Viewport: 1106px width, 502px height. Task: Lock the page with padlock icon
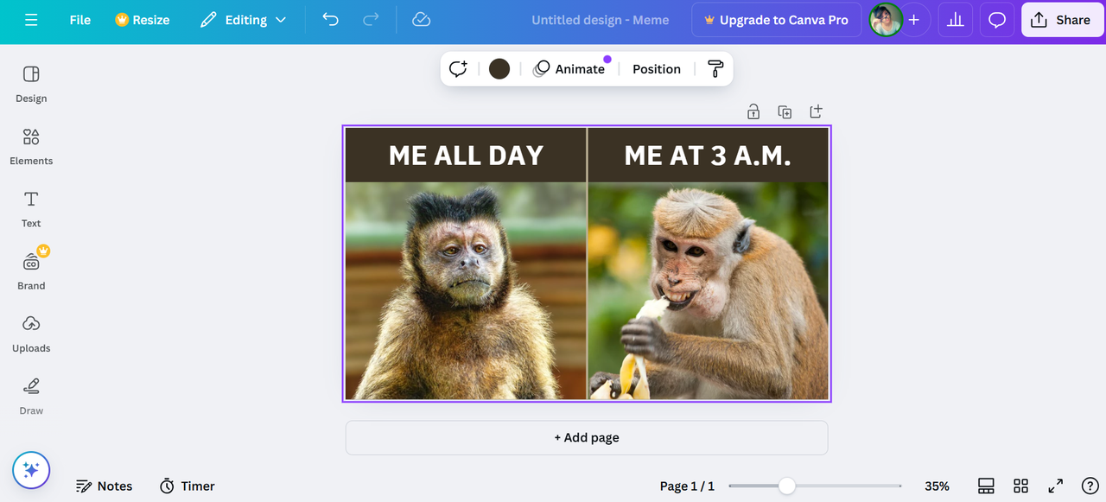(x=753, y=111)
